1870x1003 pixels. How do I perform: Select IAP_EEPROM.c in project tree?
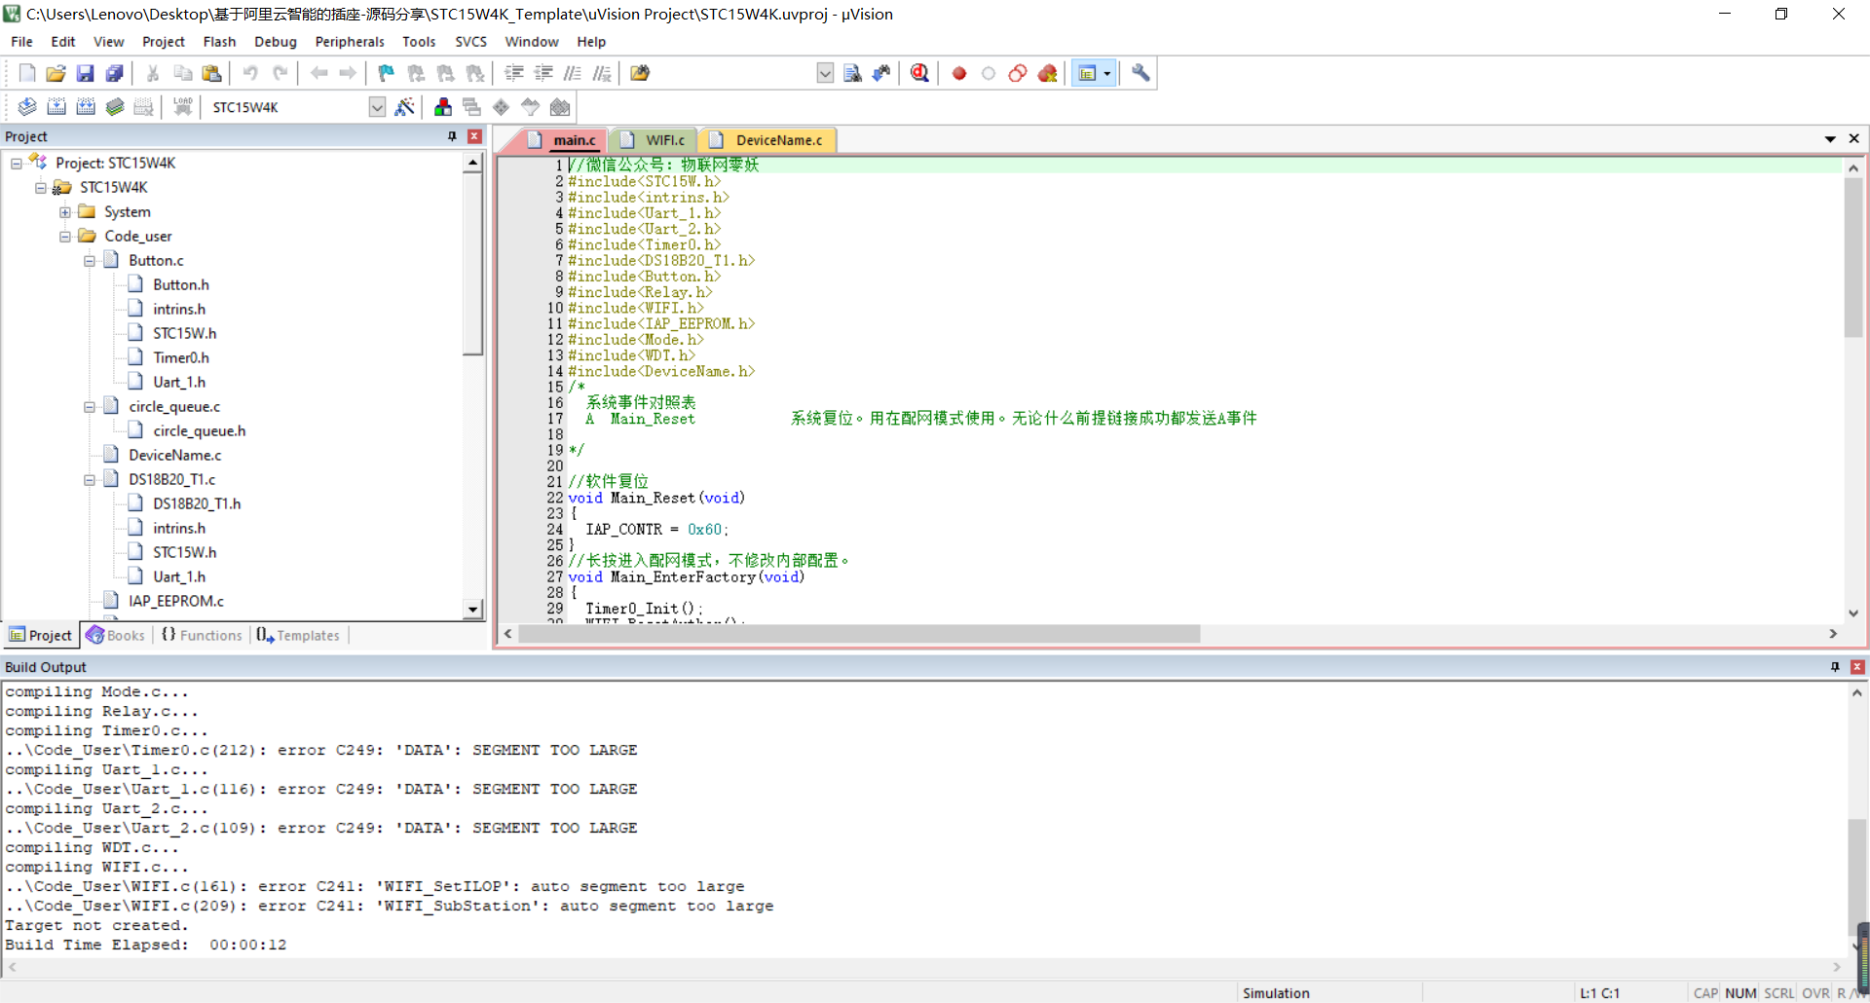click(x=175, y=601)
